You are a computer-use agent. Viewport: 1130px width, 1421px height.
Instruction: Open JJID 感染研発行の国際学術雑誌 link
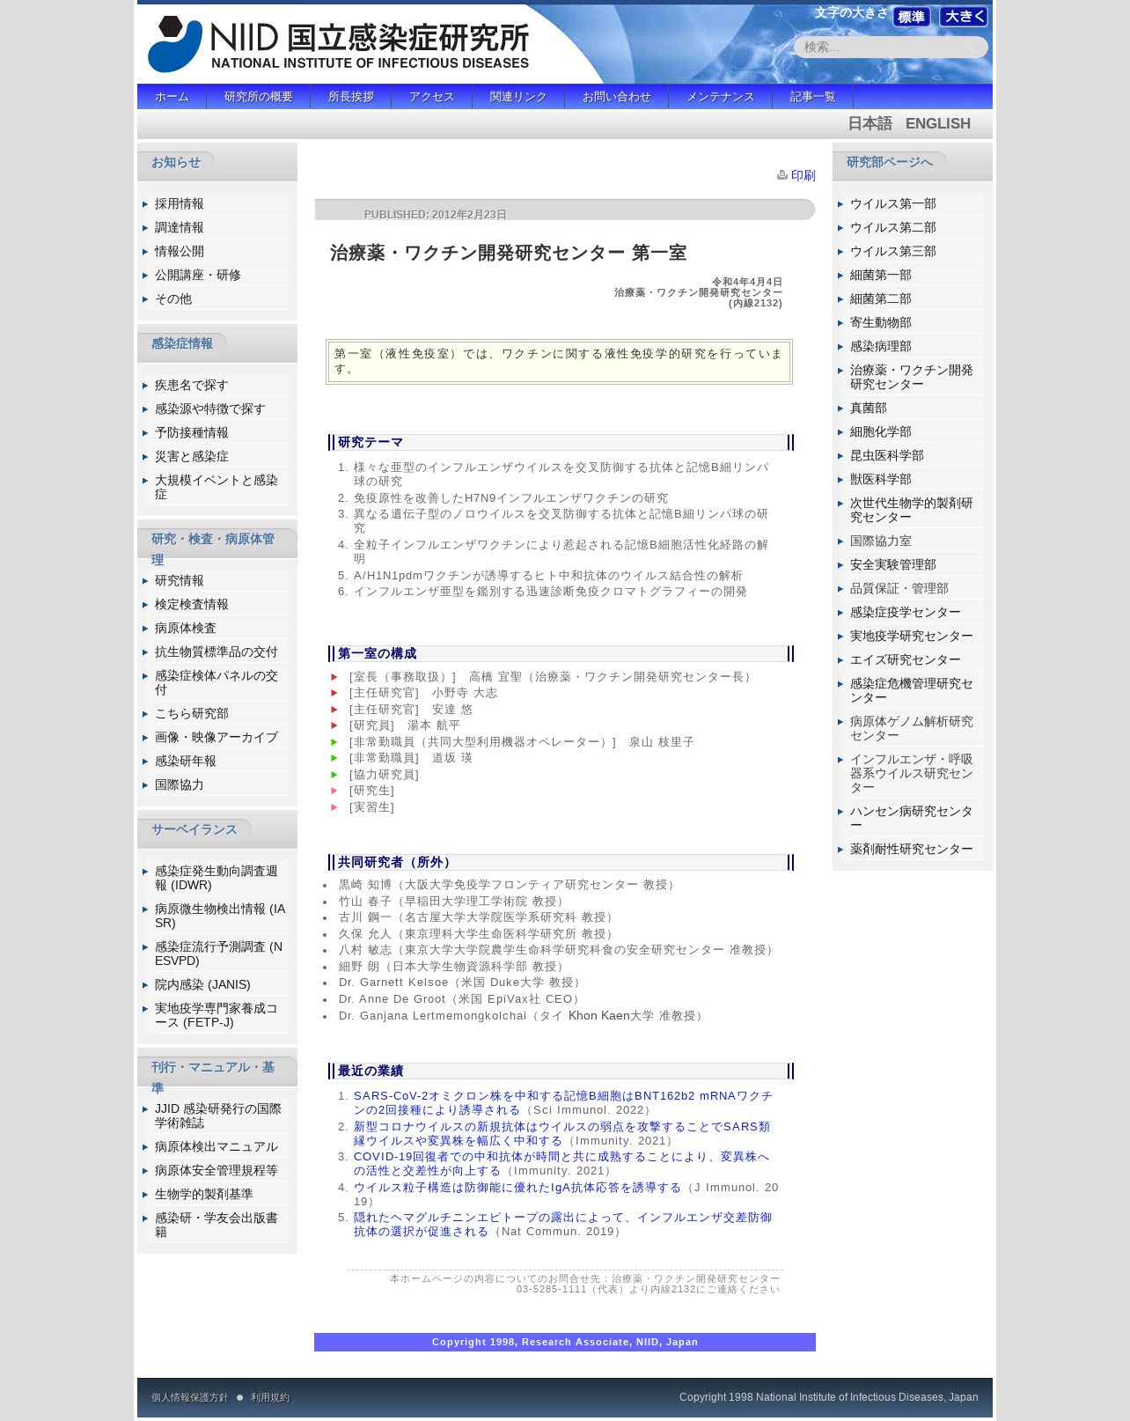(x=218, y=1116)
